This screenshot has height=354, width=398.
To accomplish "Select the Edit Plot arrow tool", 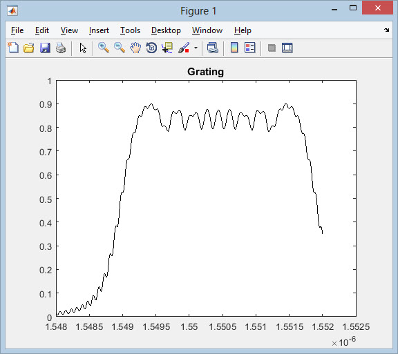I will 83,48.
